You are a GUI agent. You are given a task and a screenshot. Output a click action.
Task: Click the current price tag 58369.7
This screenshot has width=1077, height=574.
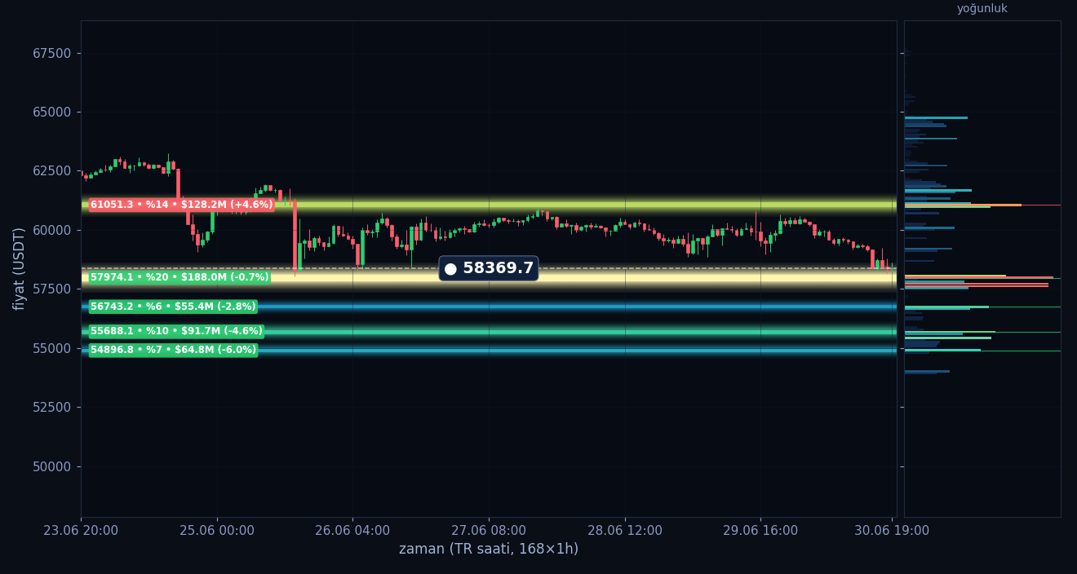(x=489, y=268)
